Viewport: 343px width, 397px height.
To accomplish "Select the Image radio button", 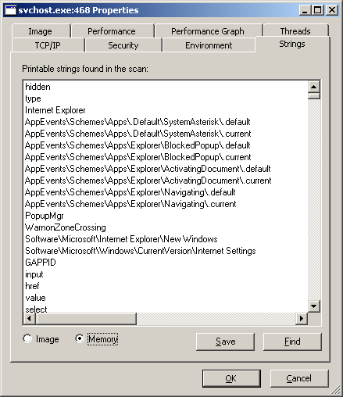I will (x=27, y=338).
